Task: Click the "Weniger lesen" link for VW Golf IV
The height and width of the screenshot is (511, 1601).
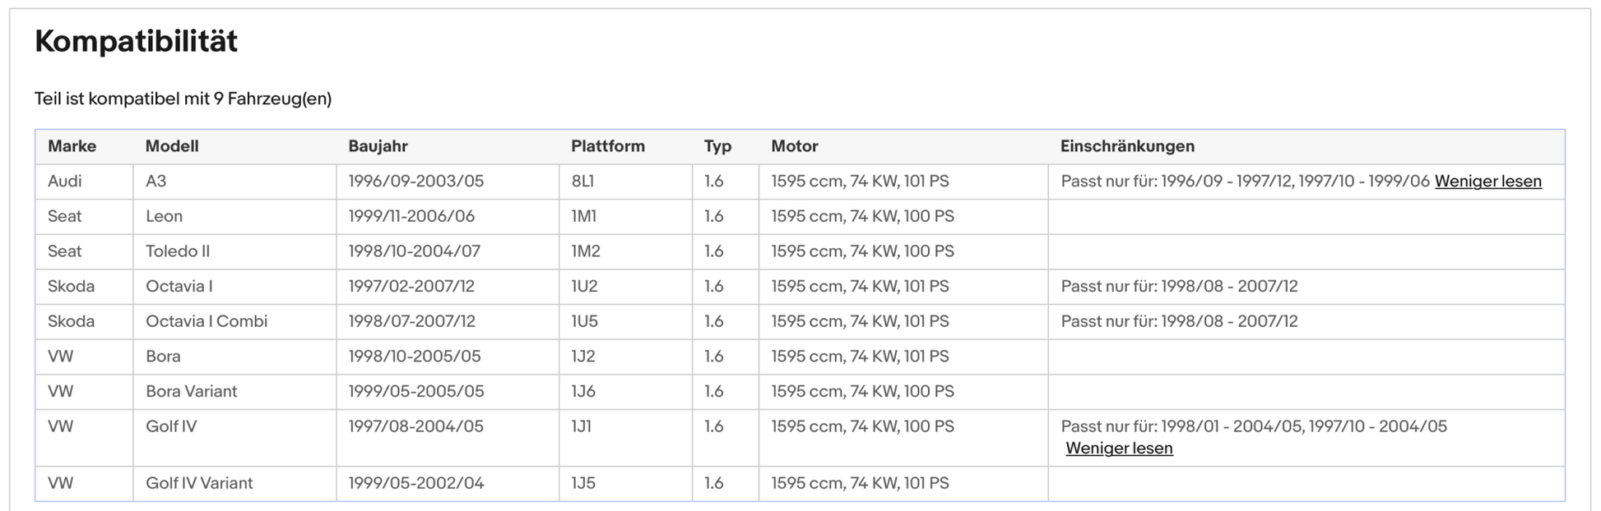Action: (1119, 449)
